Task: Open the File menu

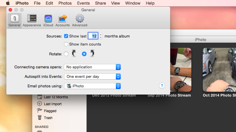Action: click(37, 3)
